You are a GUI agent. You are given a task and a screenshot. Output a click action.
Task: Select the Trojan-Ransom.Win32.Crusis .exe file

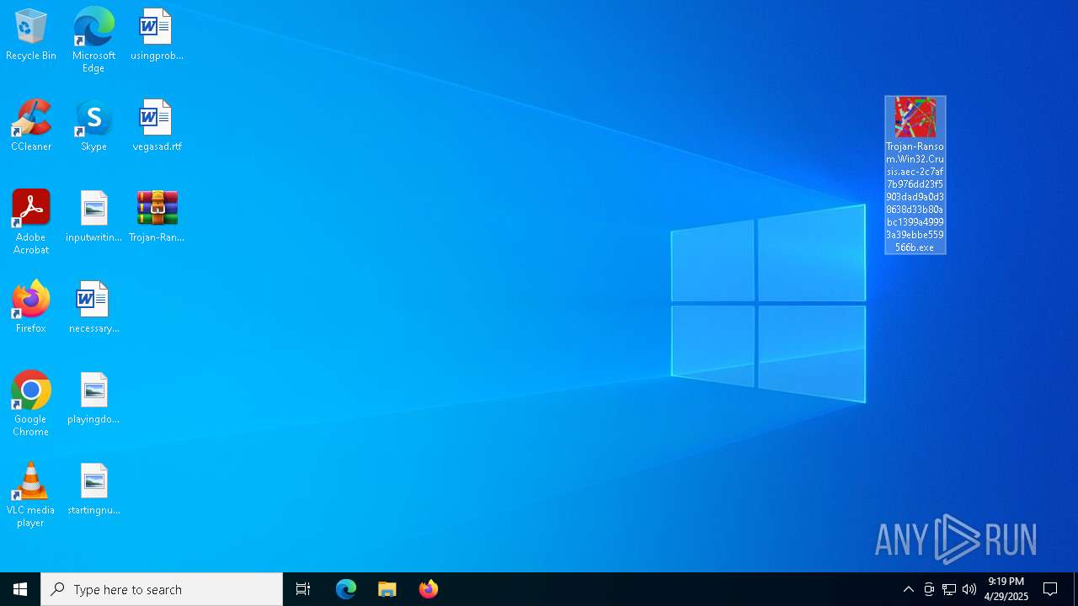click(x=915, y=175)
